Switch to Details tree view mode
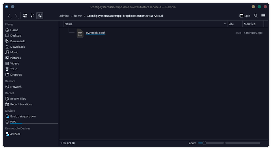272x150 pixels. click(x=40, y=16)
